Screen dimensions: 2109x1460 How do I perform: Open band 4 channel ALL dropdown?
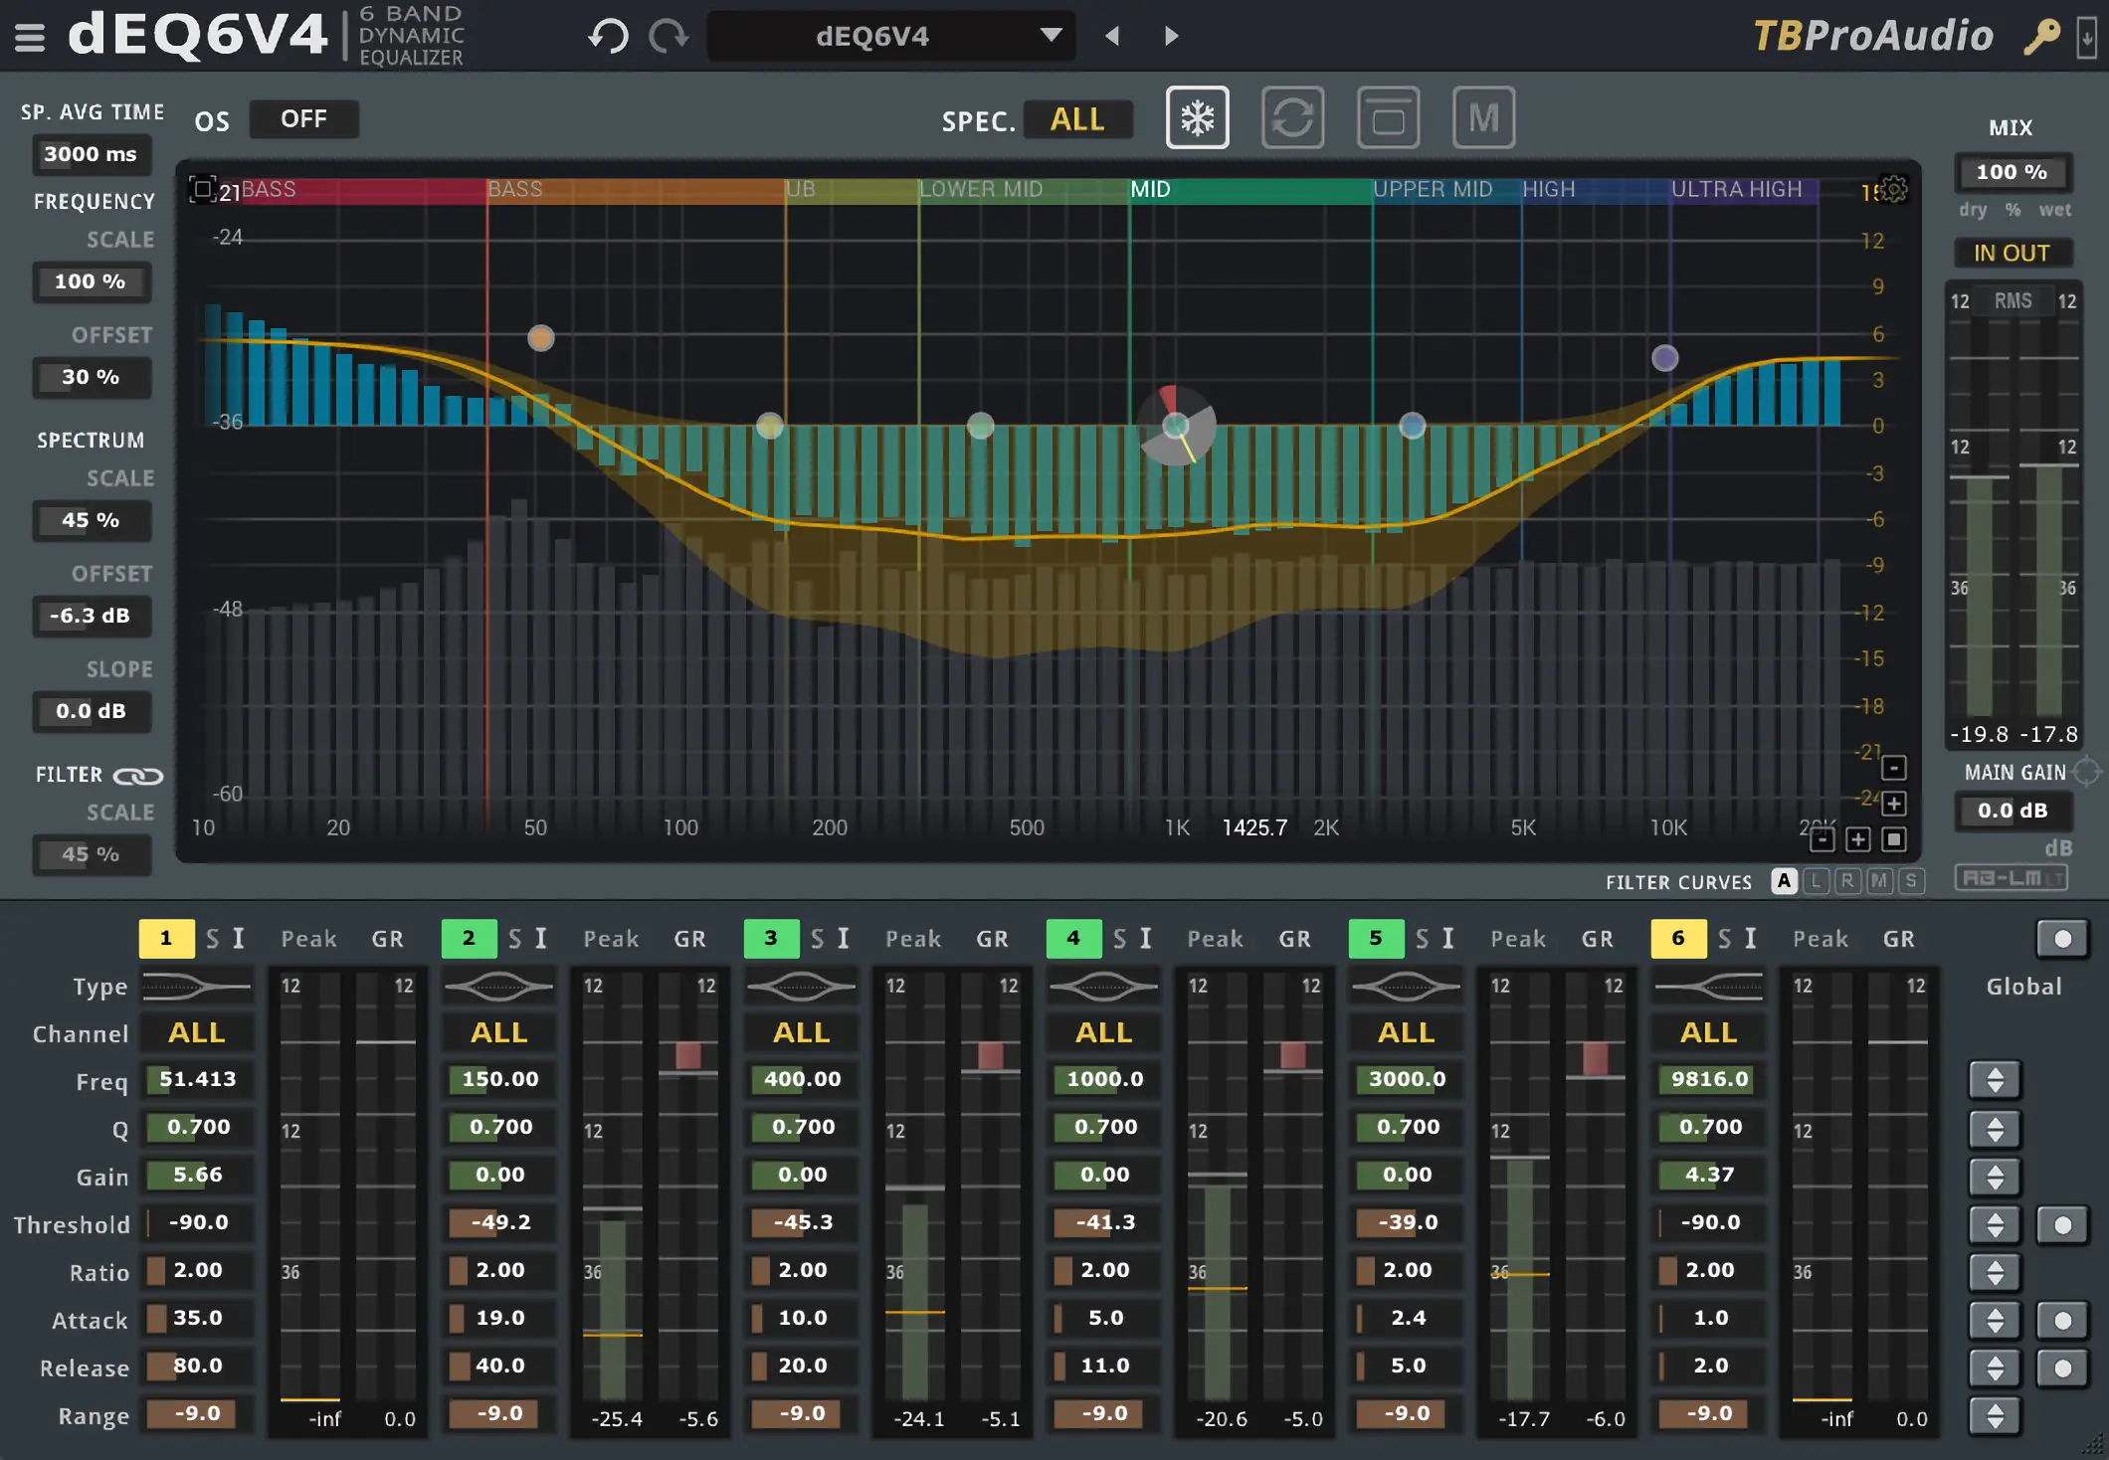click(1104, 1033)
